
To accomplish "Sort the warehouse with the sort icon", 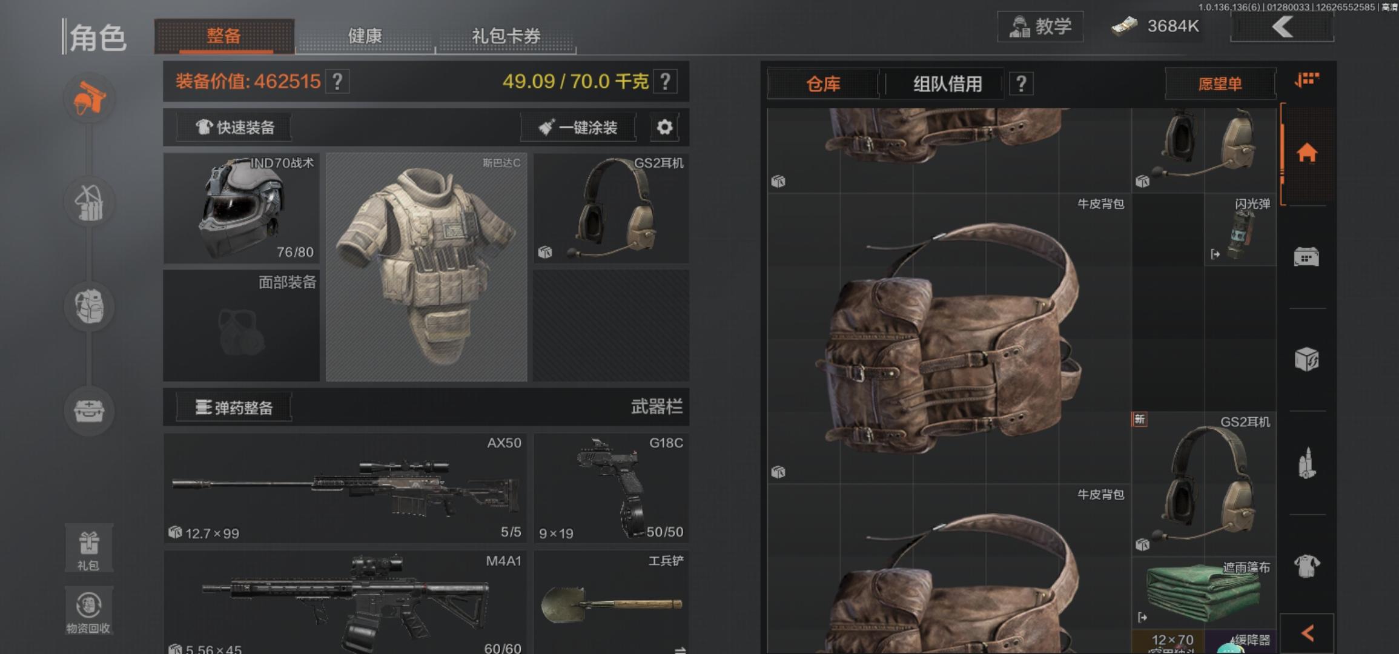I will coord(1306,80).
